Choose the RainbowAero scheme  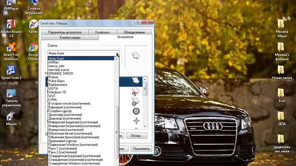pos(81,85)
